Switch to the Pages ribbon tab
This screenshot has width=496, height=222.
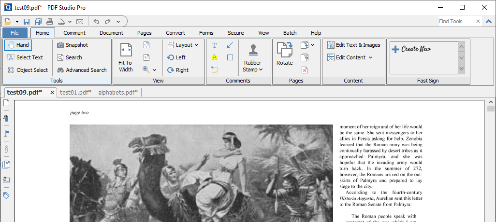click(144, 33)
